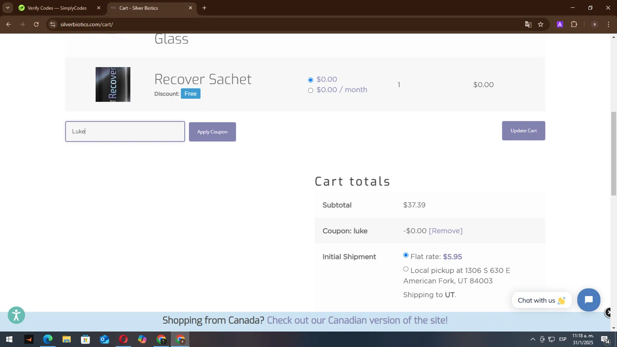Open the Chrome three-dot menu
617x347 pixels.
pos(609,25)
